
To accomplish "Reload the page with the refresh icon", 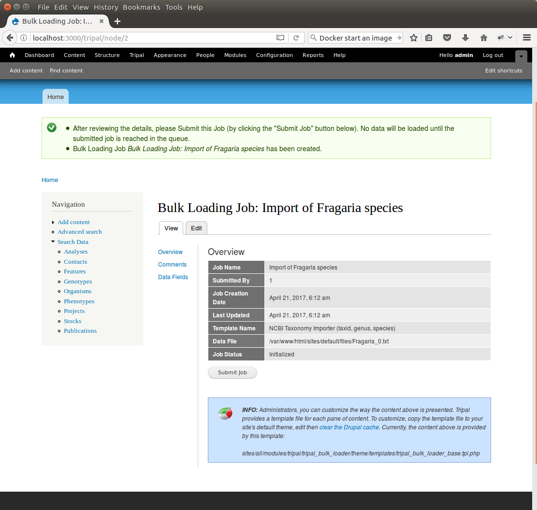I will tap(296, 38).
